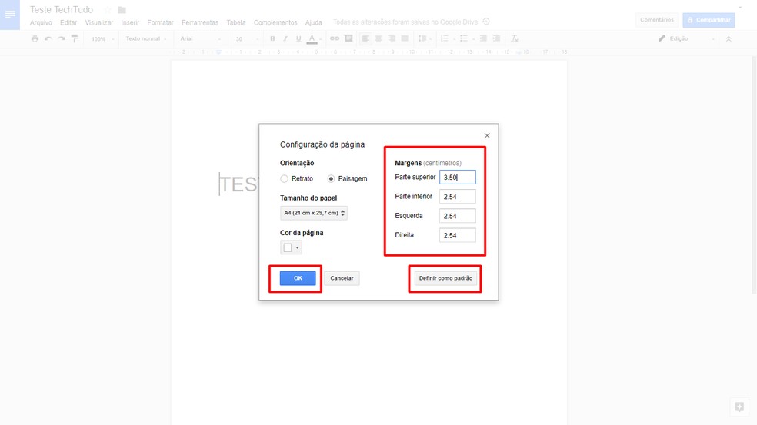Click the insert link icon
The height and width of the screenshot is (425, 757).
click(335, 38)
